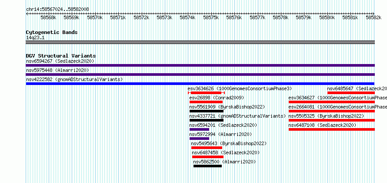The image size is (387, 183).
Task: Select the purple bar under nsv6594201
Action: click(x=199, y=129)
